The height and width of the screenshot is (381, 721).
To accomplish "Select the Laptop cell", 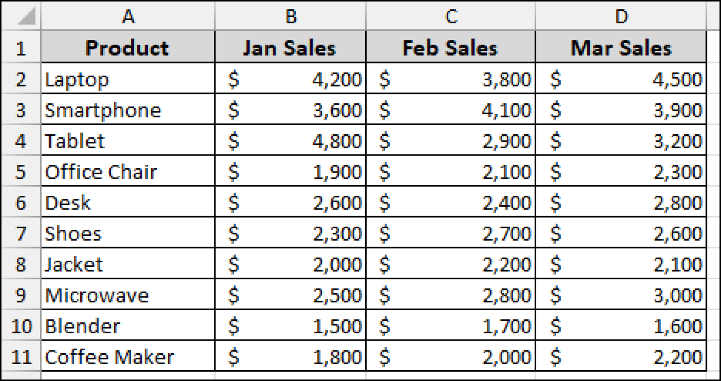I will (128, 79).
